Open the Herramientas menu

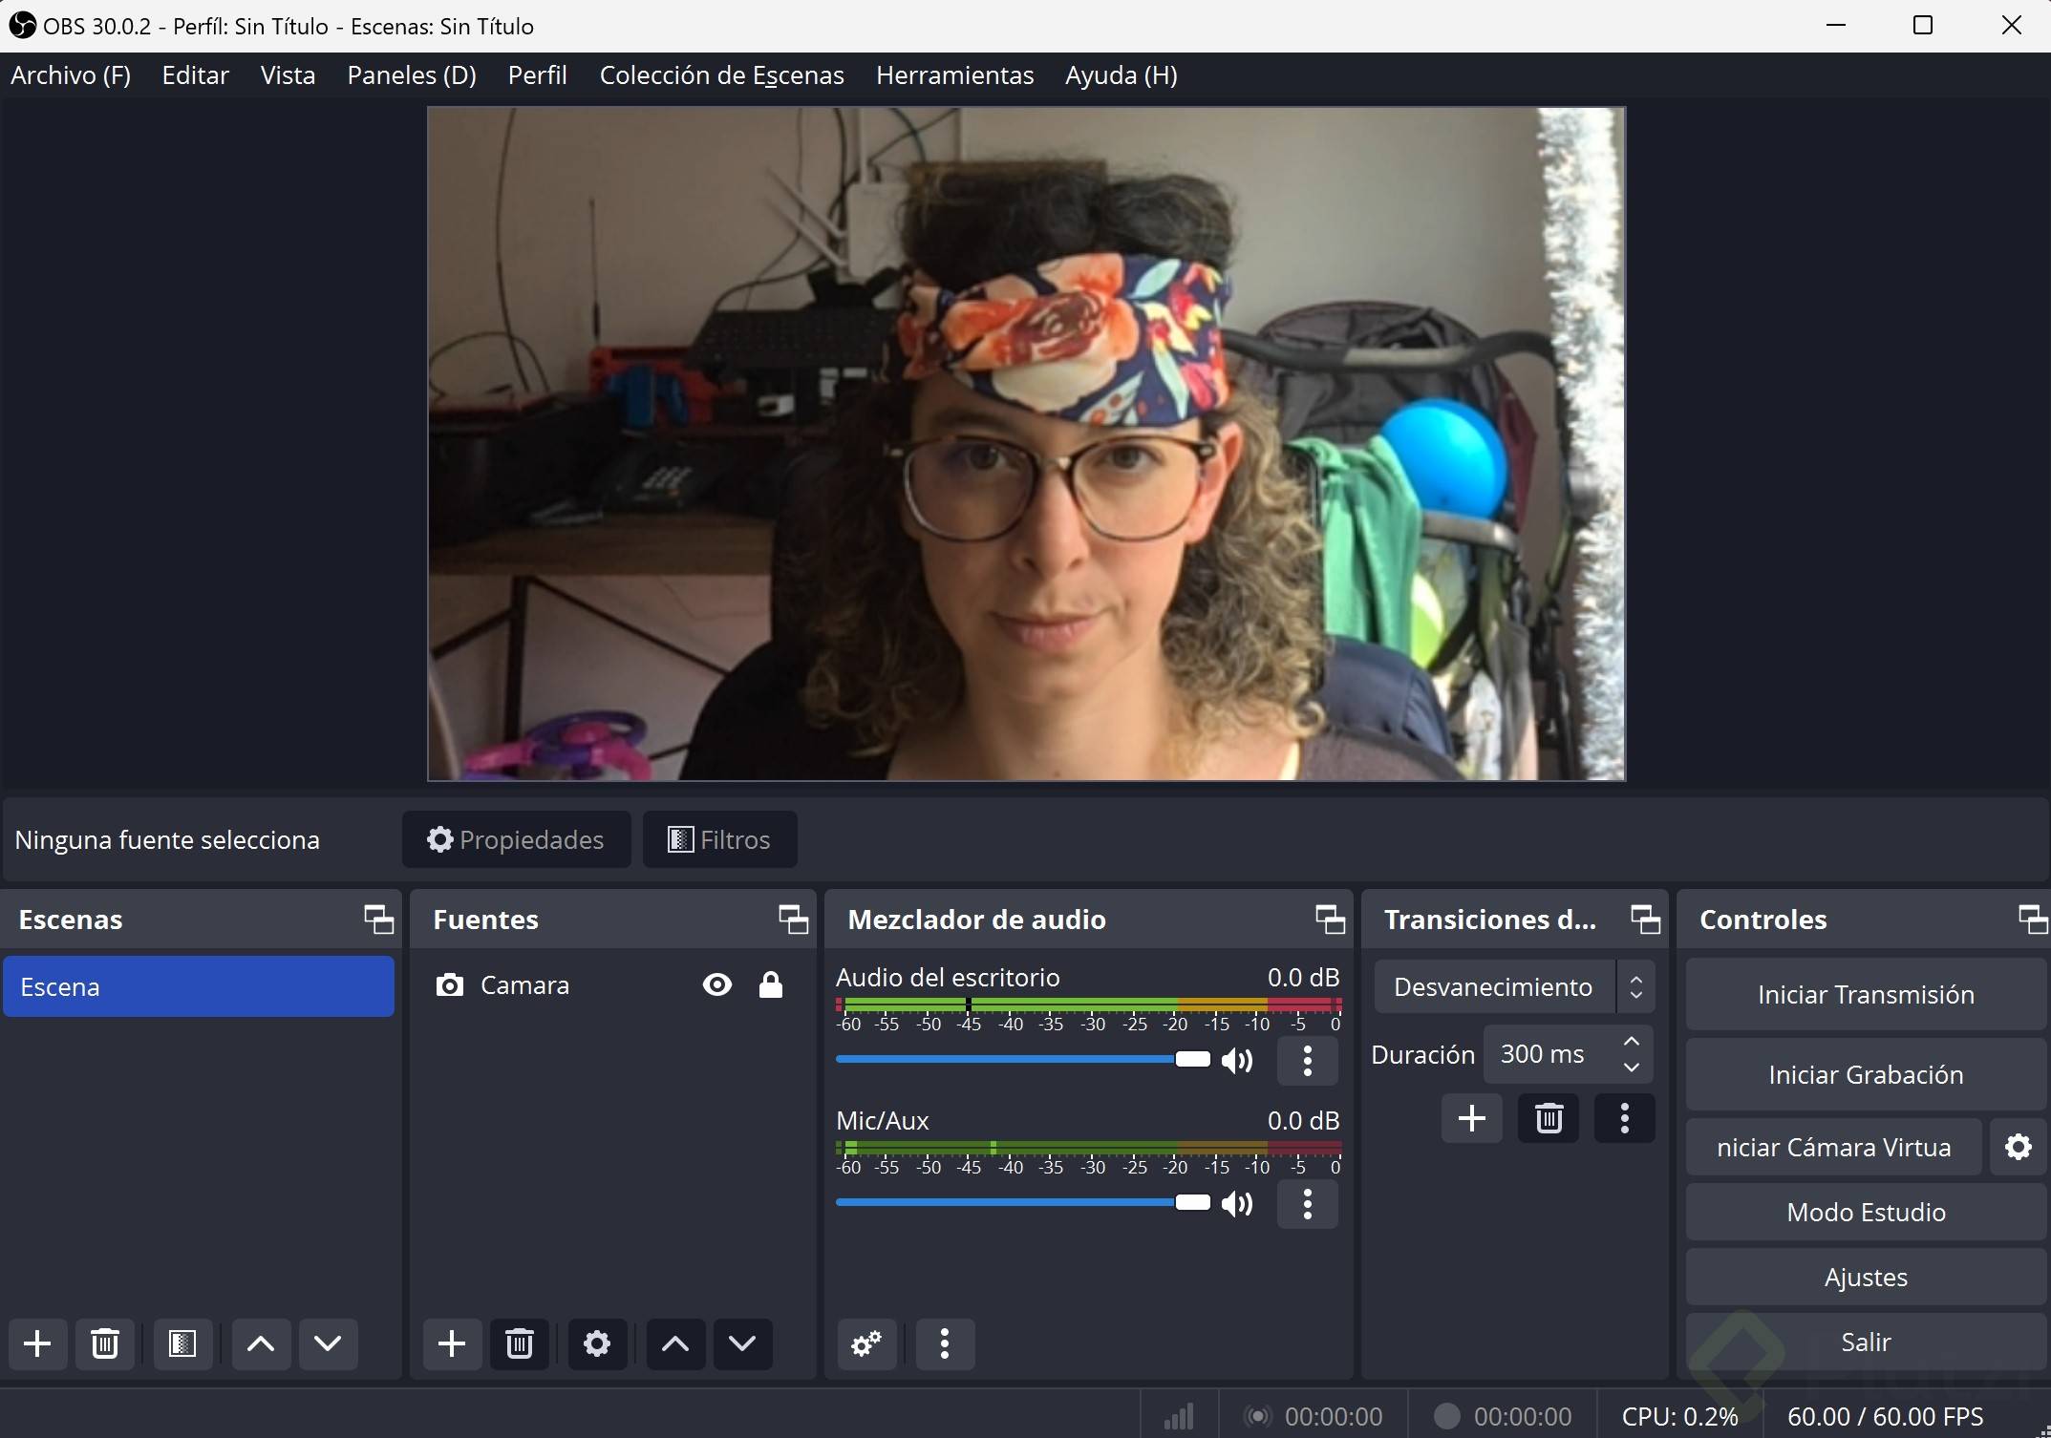pos(954,75)
